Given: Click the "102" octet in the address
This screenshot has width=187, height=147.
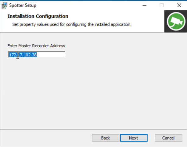Looking at the screenshot, I should pos(27,55).
